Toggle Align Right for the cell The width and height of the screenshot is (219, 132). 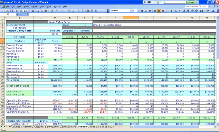pyautogui.click(x=163, y=11)
